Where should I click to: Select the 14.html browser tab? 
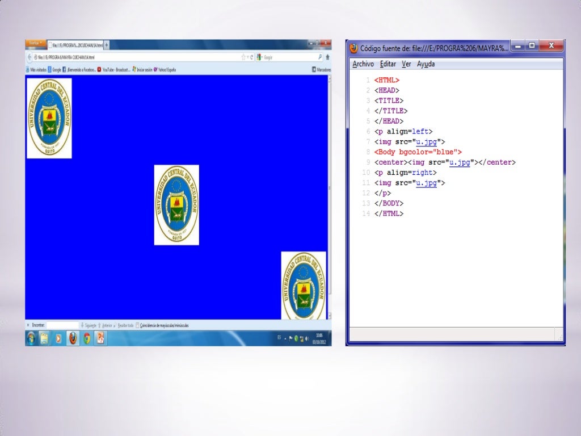pos(75,45)
